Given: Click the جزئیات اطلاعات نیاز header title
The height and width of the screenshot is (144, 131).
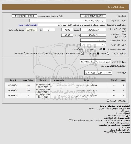Looking at the screenshot, I should pyautogui.click(x=116, y=7).
